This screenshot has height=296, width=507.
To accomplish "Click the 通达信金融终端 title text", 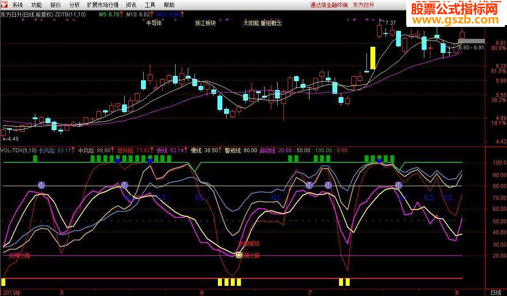I will (329, 5).
